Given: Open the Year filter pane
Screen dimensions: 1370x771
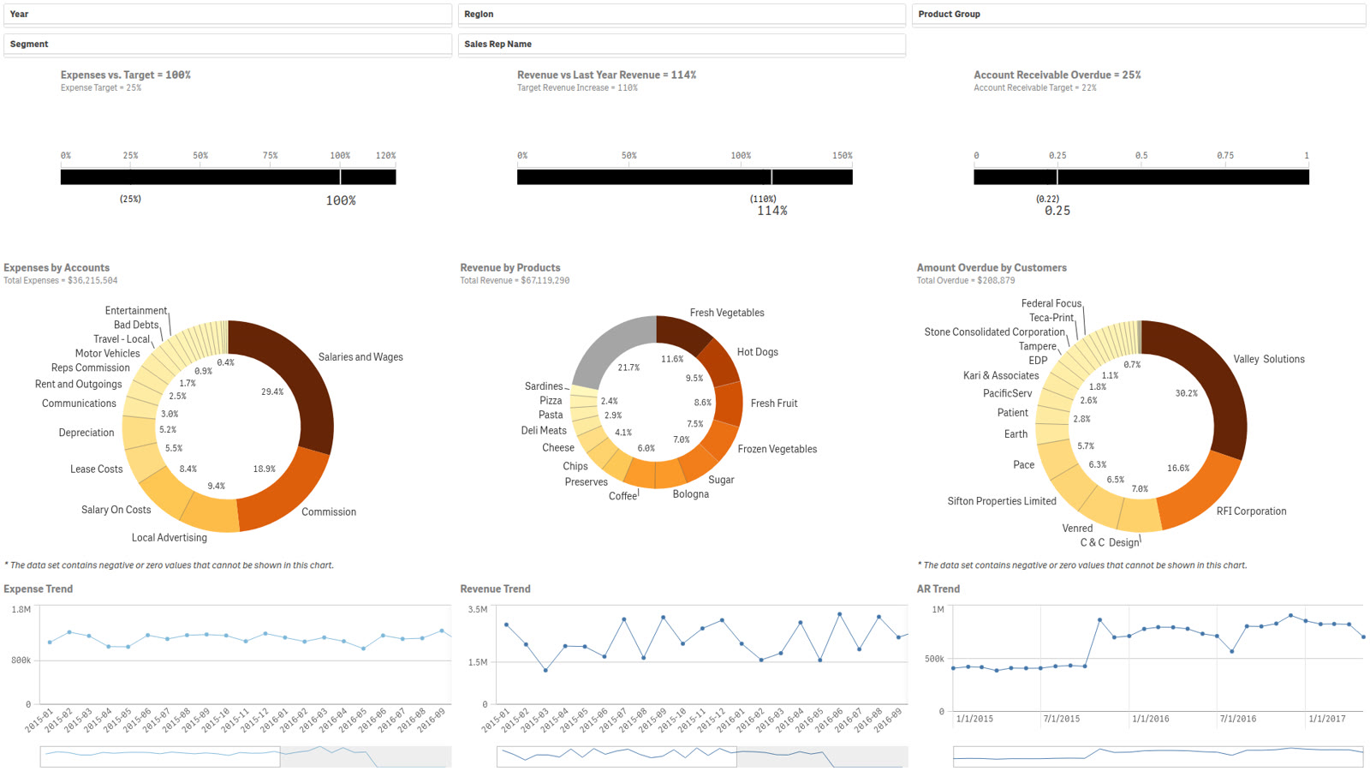Looking at the screenshot, I should tap(228, 15).
